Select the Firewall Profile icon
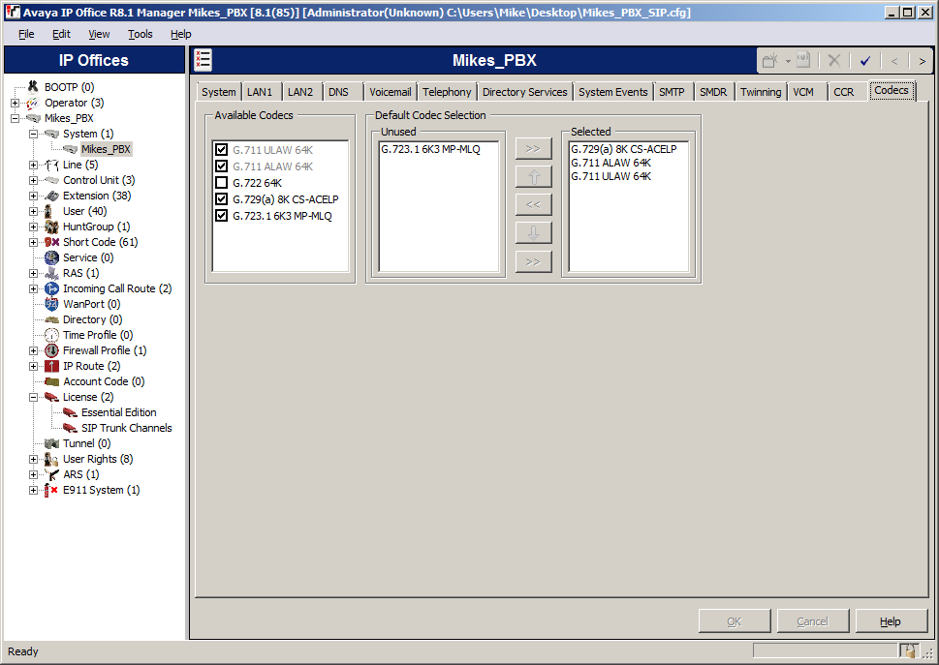Screen dimensions: 939x665 click(x=52, y=350)
